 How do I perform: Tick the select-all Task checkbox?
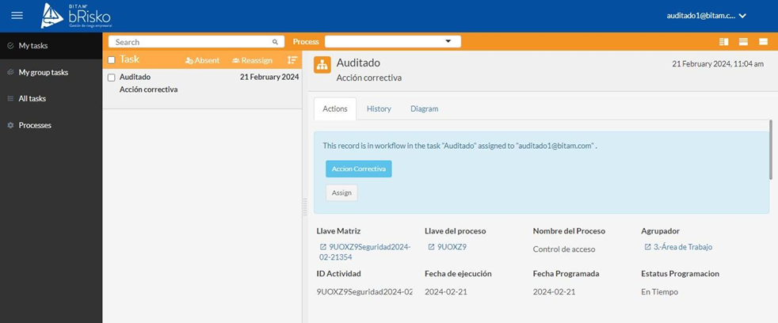[112, 60]
